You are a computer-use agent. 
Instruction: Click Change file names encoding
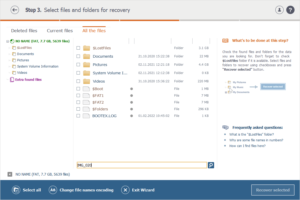pos(86,190)
